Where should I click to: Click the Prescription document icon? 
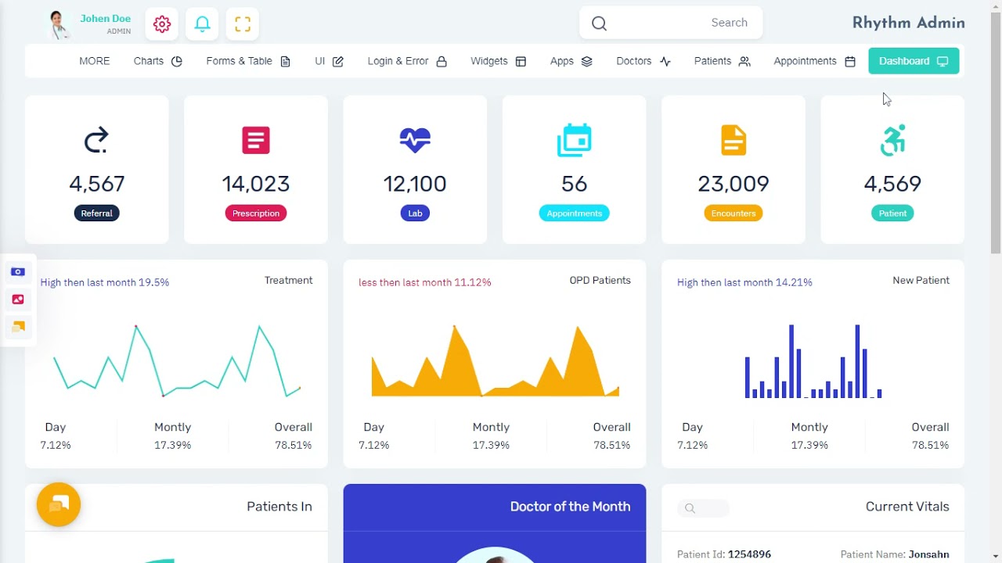point(256,140)
